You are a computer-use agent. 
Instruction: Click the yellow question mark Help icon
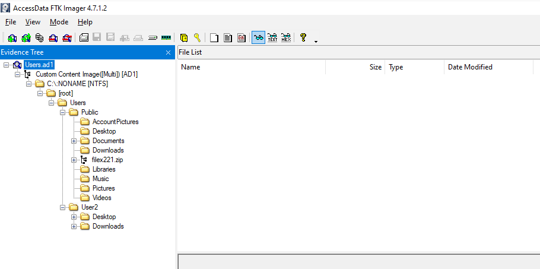pyautogui.click(x=303, y=38)
